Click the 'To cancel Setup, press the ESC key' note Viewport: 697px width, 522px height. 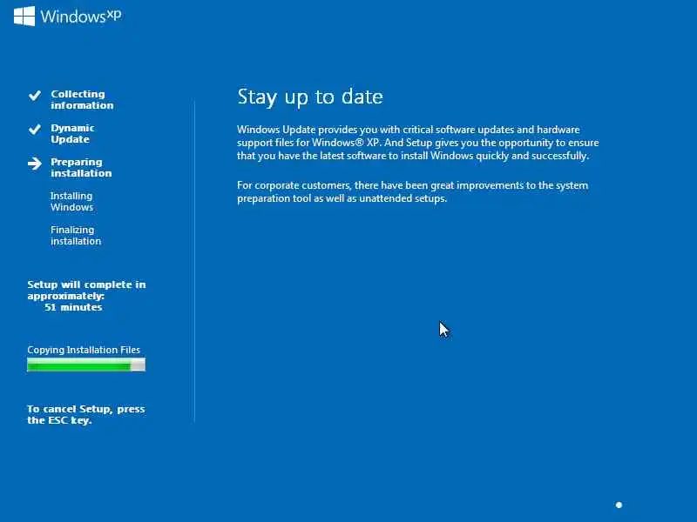pyautogui.click(x=85, y=415)
